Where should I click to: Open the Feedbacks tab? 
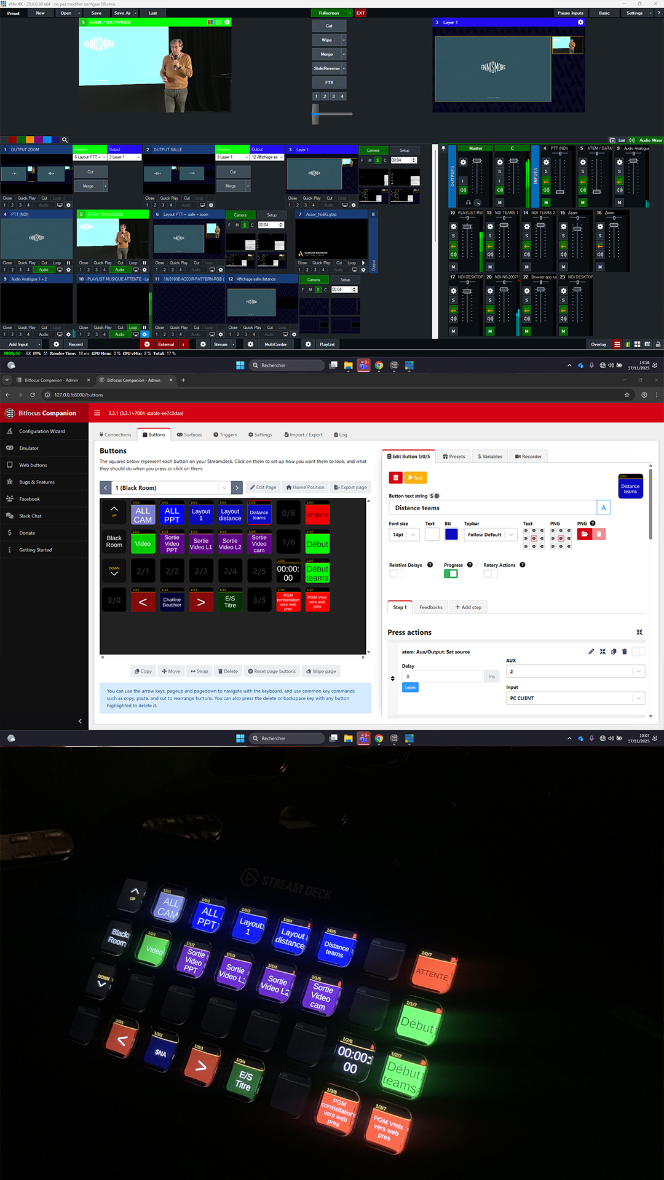(430, 607)
